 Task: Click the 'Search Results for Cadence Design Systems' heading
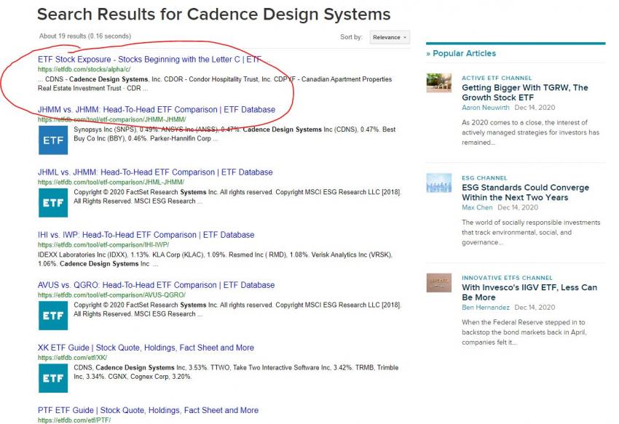click(213, 15)
